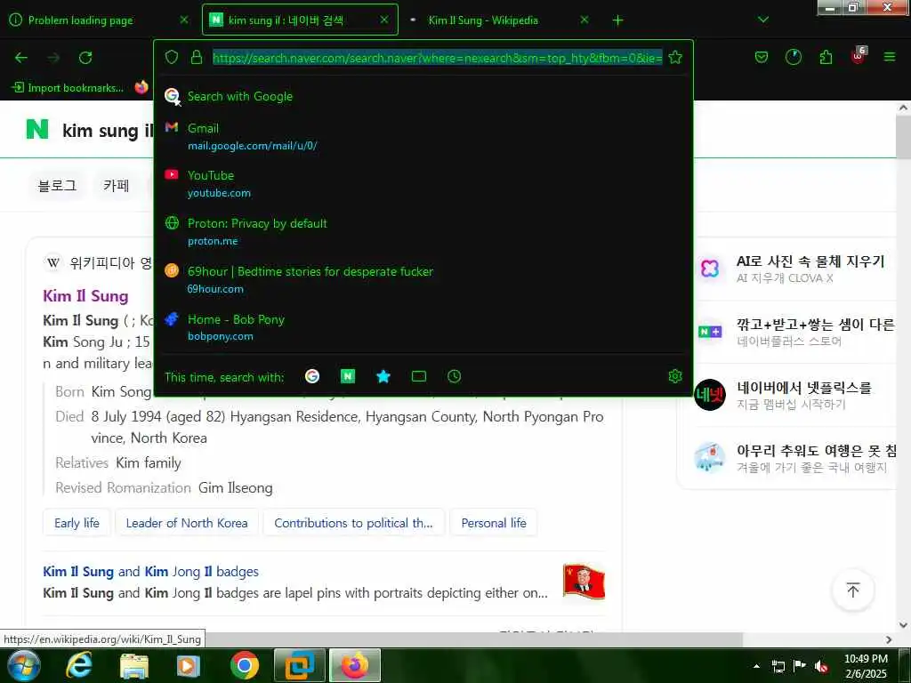Click the volume speaker tray icon
This screenshot has height=683, width=911.
point(821,666)
